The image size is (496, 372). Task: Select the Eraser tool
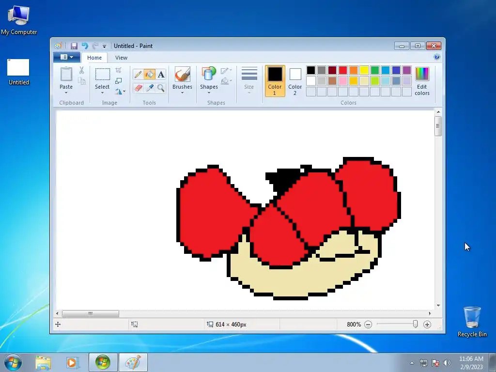coord(138,88)
